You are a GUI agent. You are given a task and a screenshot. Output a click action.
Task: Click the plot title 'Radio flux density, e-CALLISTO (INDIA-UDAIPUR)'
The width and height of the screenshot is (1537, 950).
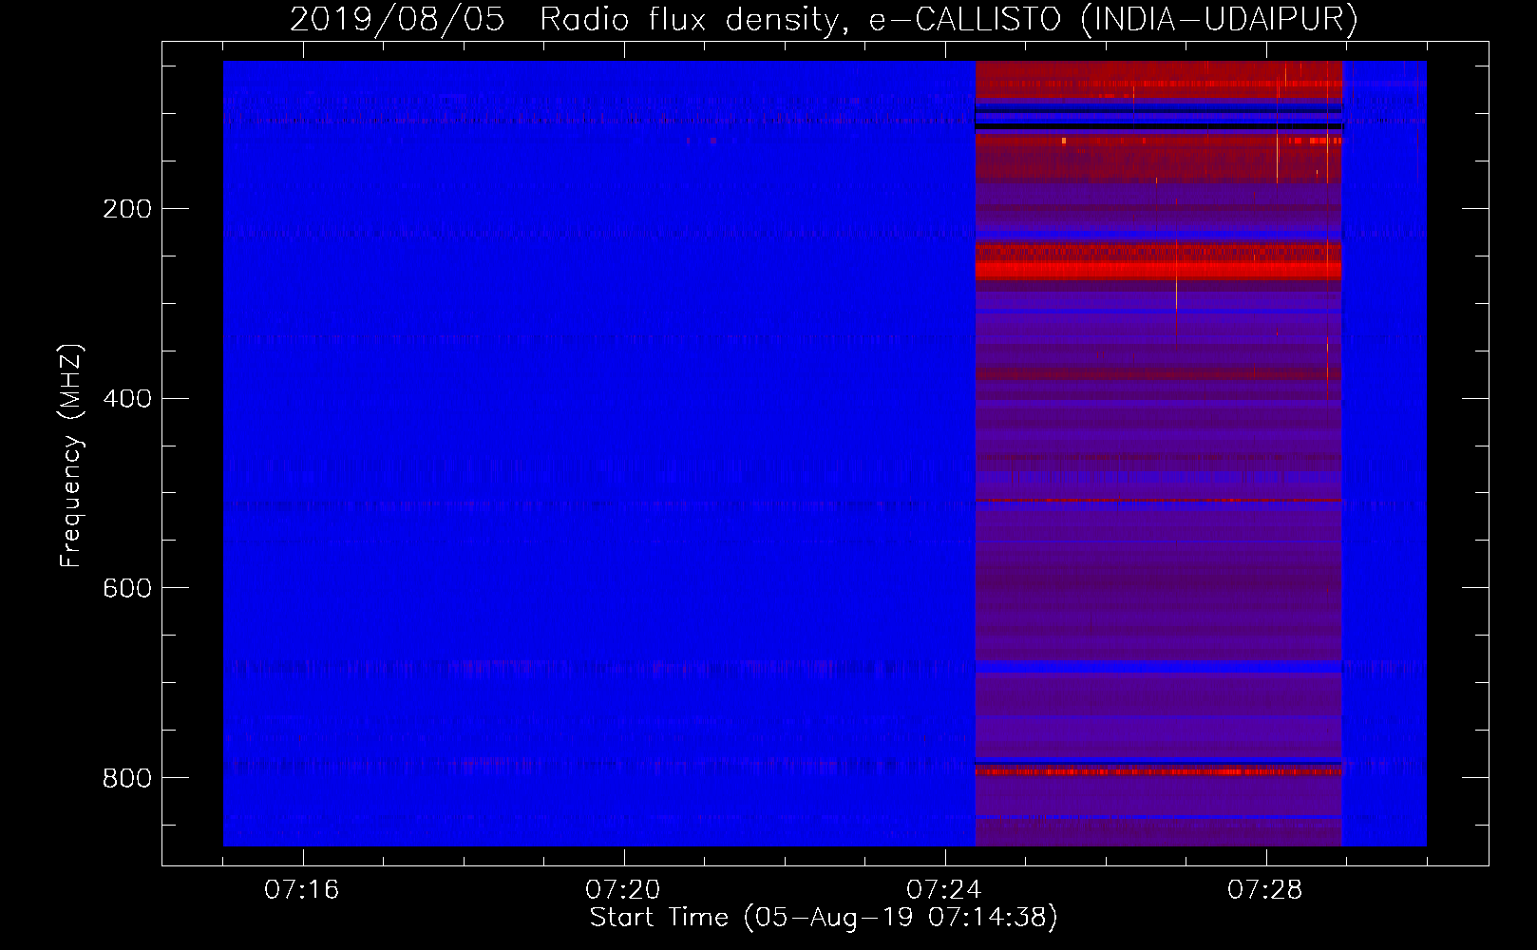pos(949,20)
